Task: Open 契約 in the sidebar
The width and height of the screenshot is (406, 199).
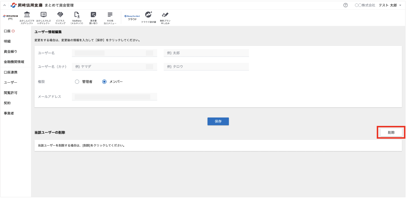Action: pyautogui.click(x=7, y=103)
